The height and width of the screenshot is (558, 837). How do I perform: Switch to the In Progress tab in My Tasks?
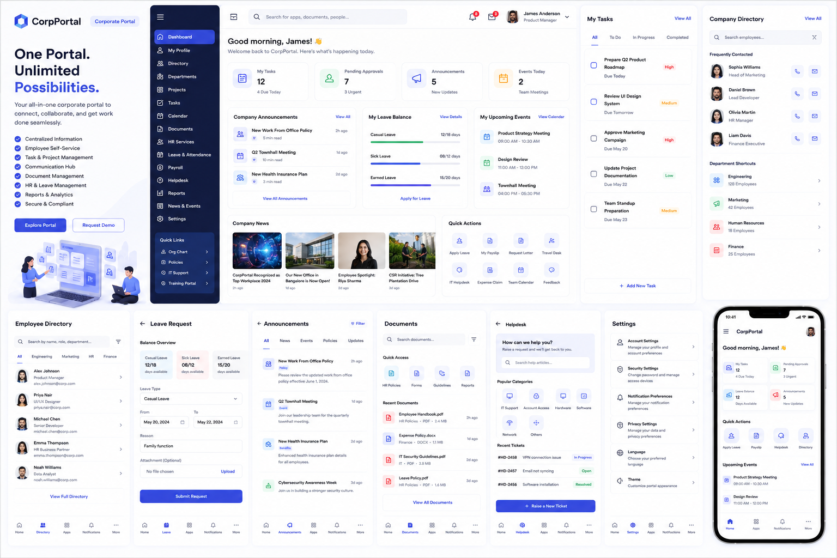coord(644,38)
